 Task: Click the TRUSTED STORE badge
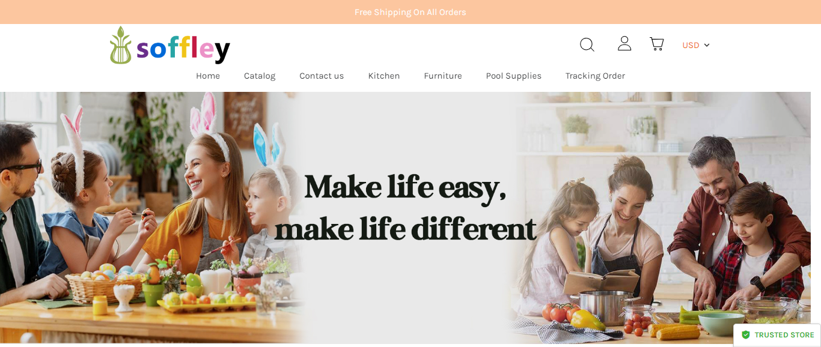point(777,335)
